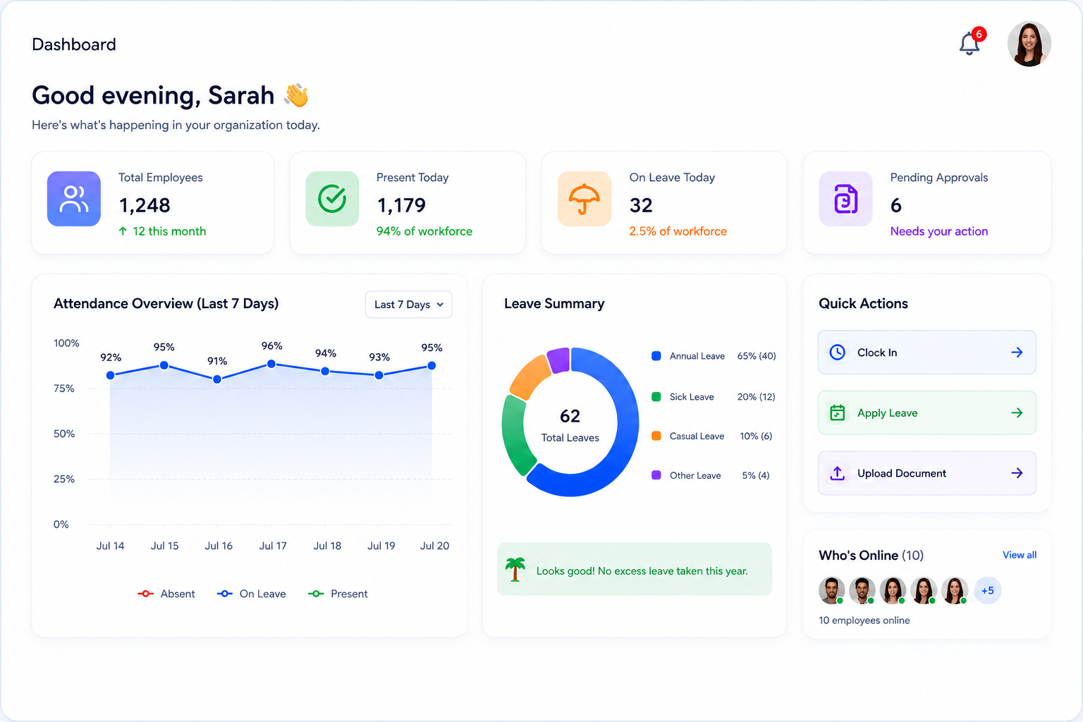Image resolution: width=1083 pixels, height=722 pixels.
Task: Click the Jul 18 data point on chart
Action: pyautogui.click(x=325, y=371)
